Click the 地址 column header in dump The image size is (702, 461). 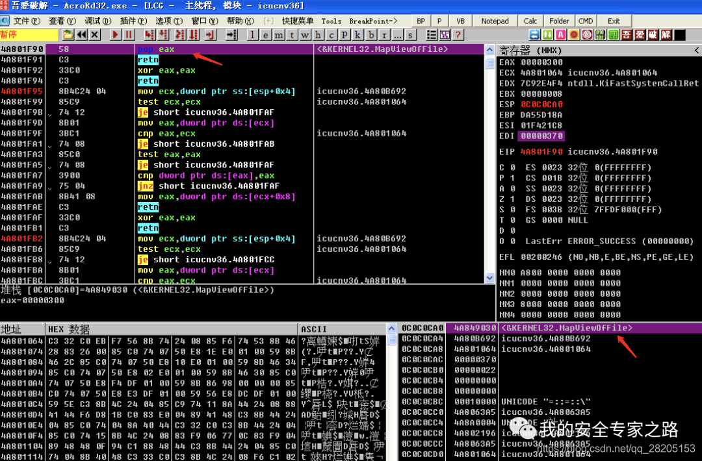tap(22, 329)
